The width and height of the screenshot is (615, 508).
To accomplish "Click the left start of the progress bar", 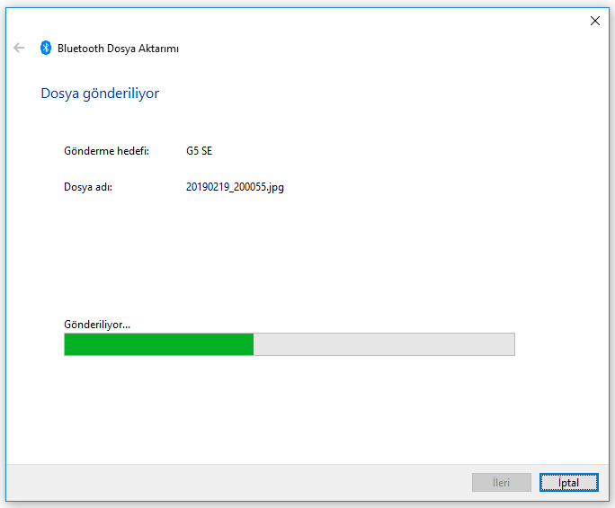I will coord(68,344).
